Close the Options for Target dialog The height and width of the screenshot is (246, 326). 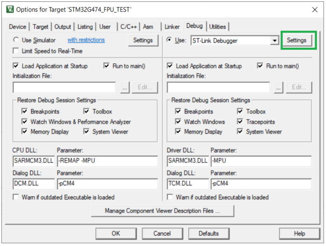315,10
